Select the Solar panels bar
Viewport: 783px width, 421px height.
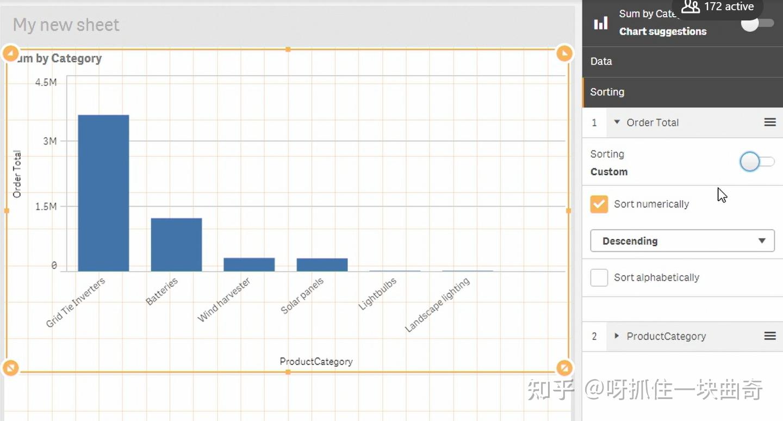click(x=322, y=265)
